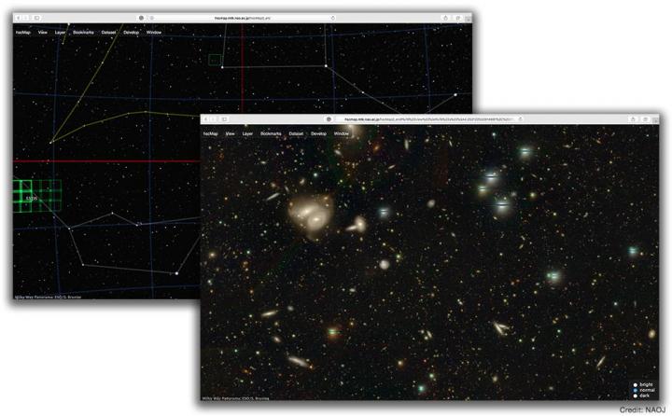
Task: Click address bar in back browser window
Action: coord(242,18)
